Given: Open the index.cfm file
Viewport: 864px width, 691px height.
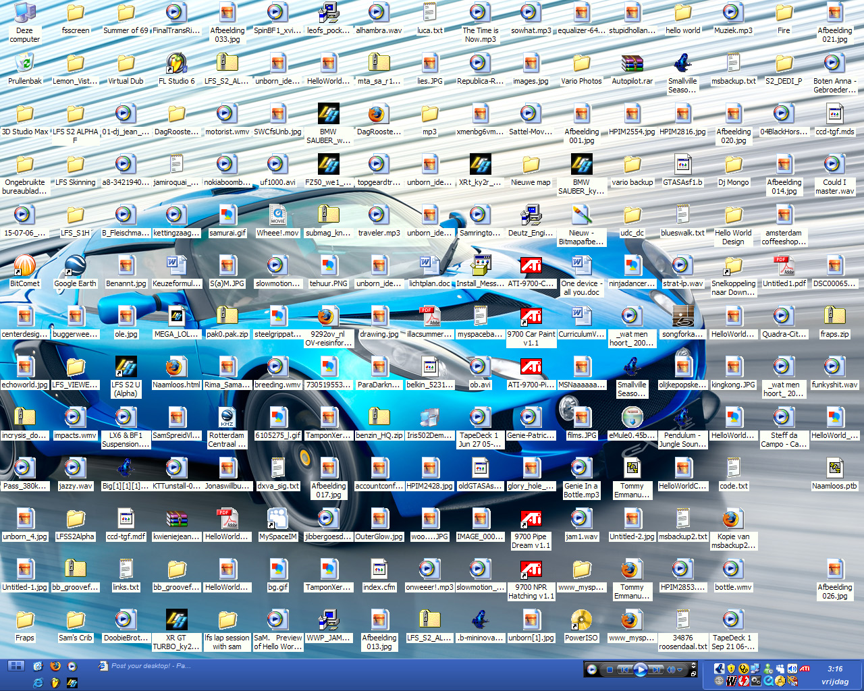Looking at the screenshot, I should 379,575.
